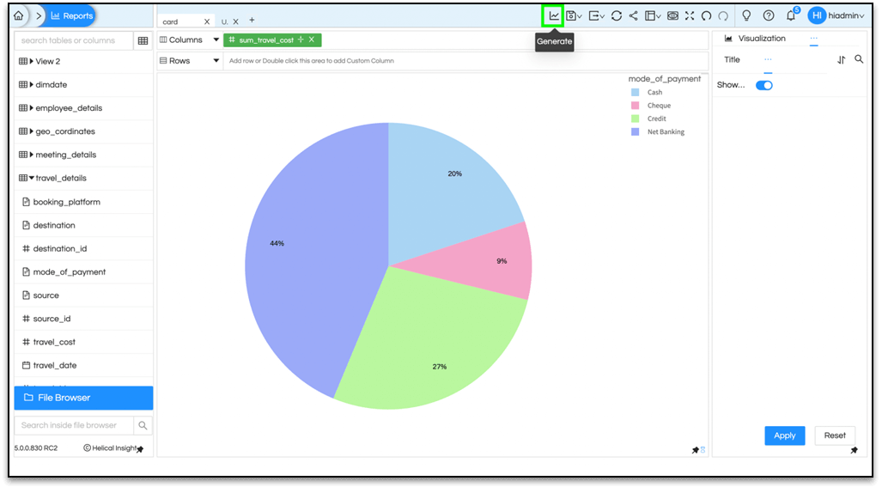Close the U. tab
882x487 pixels.
point(235,21)
